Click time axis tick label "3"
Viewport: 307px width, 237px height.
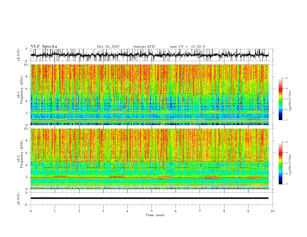103,211
